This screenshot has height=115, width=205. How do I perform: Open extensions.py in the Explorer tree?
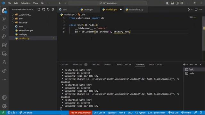click(26, 30)
